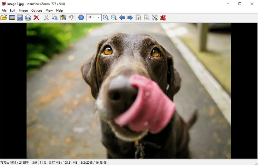The width and height of the screenshot is (258, 165).
Task: Zoom out with the minus magnifier
Action: [114, 18]
